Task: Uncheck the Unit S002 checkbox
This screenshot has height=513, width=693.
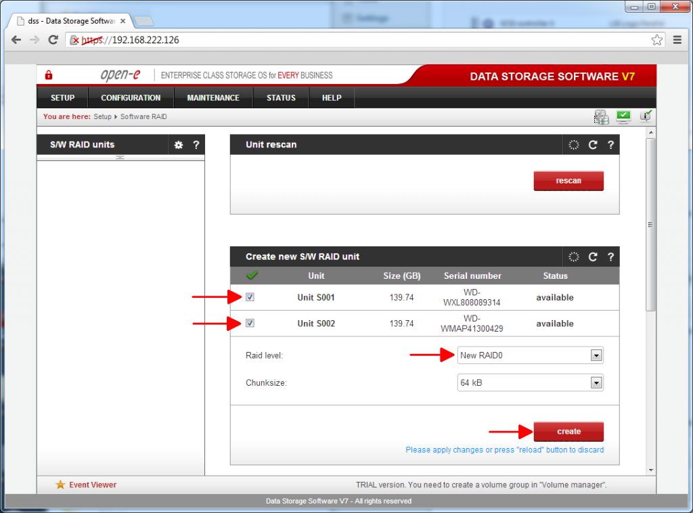Action: click(250, 323)
